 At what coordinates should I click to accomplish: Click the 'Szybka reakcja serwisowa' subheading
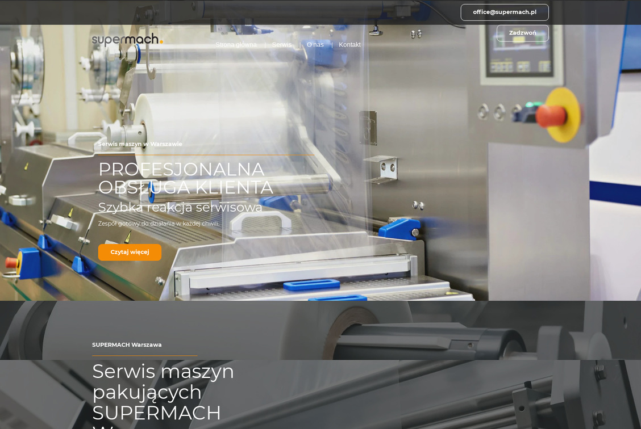180,208
